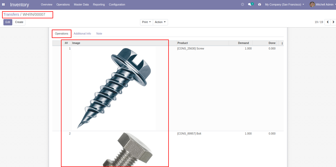Click the Bolt product image
Screen dimensions: 336x167
[114, 149]
